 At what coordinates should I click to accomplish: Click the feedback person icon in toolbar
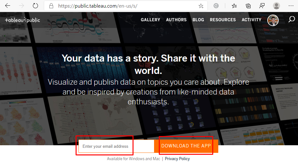tap(262, 6)
